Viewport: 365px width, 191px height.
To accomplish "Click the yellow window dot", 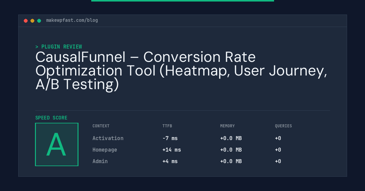I will coord(32,21).
